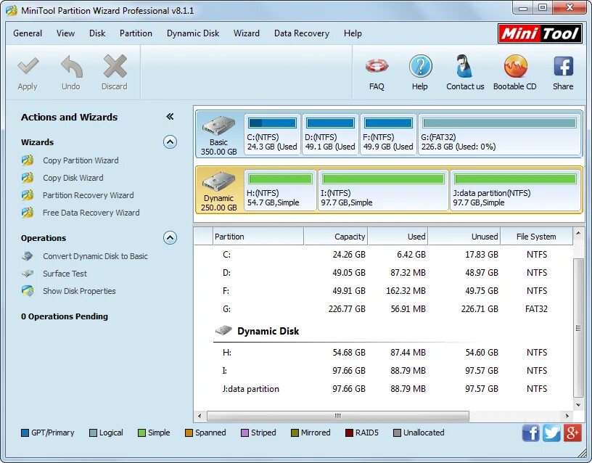592x463 pixels.
Task: Select the J:data partition list row
Action: tap(384, 388)
